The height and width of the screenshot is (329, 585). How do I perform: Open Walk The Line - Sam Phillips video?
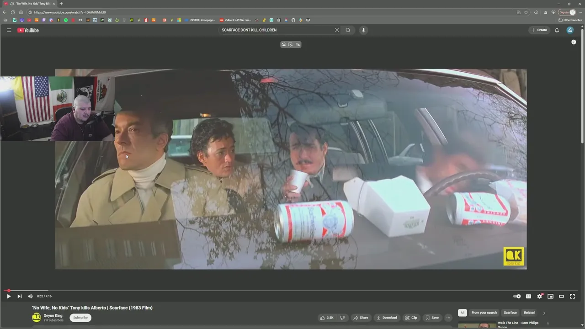(518, 324)
